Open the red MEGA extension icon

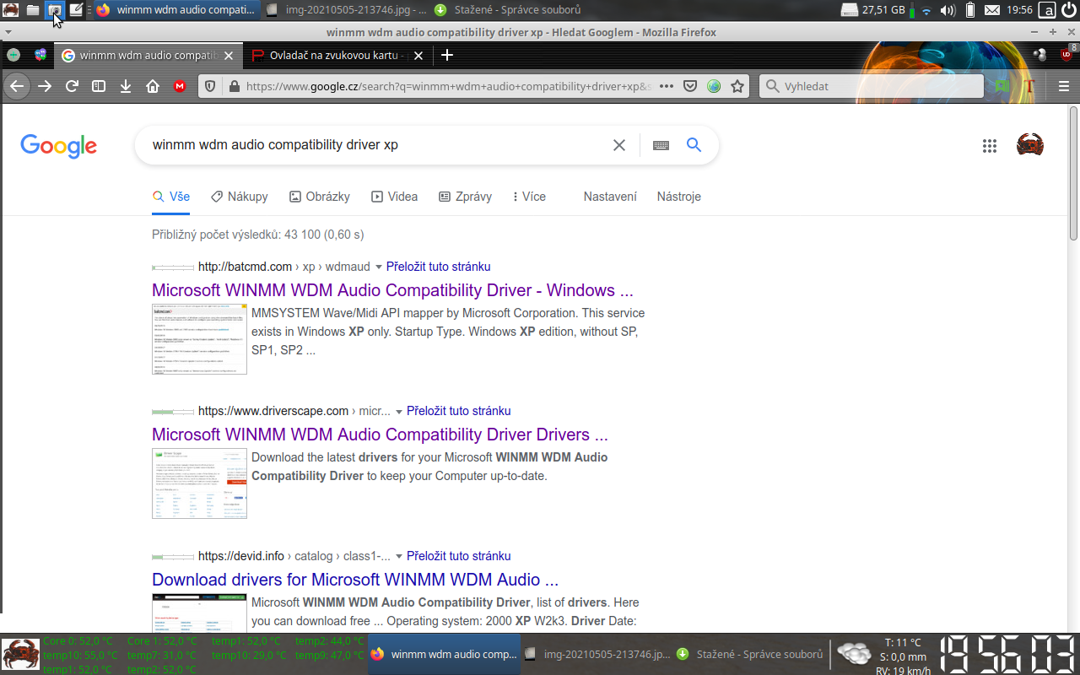[180, 86]
